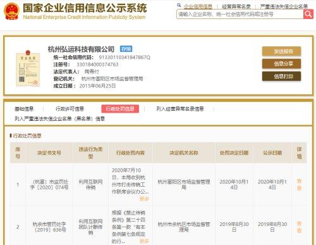Click 更多 in penalty row 1

tap(144, 199)
